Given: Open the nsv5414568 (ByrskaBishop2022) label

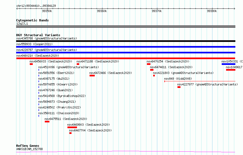Looking at the screenshot, I should 62,96.
